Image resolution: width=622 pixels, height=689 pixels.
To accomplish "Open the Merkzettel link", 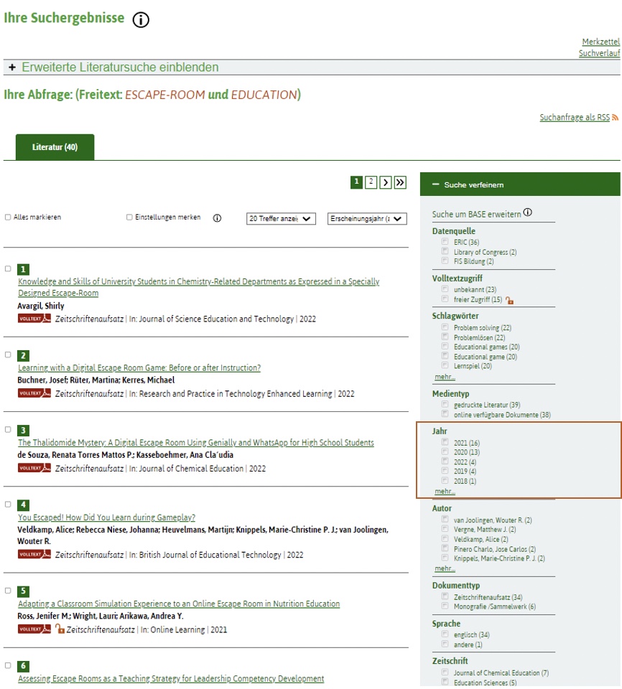I will point(600,42).
